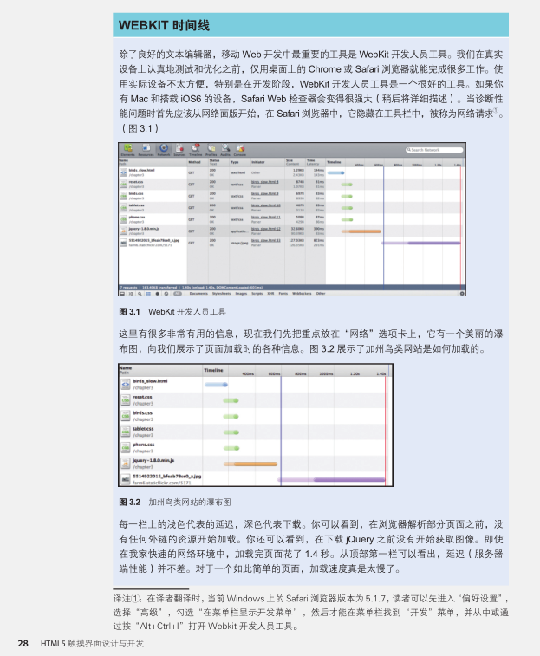The width and height of the screenshot is (540, 656).
Task: Select tablet.css row in Figure 3.1
Action: tap(291, 207)
